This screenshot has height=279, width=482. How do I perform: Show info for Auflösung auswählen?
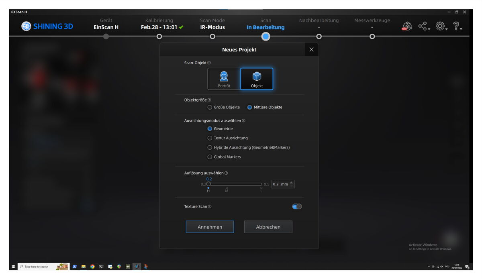pos(227,173)
